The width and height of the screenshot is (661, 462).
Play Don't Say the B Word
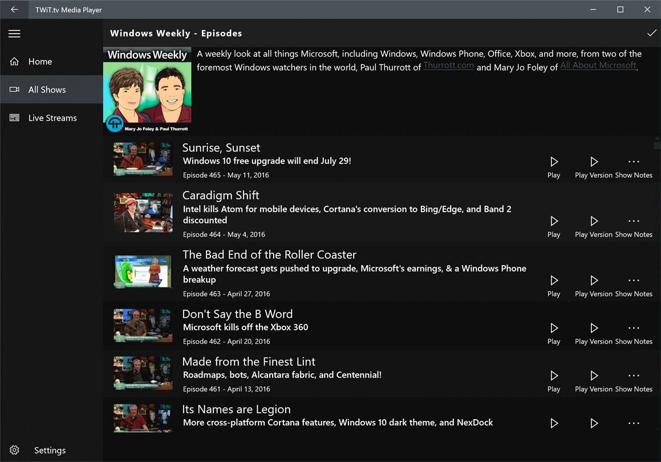(x=554, y=334)
